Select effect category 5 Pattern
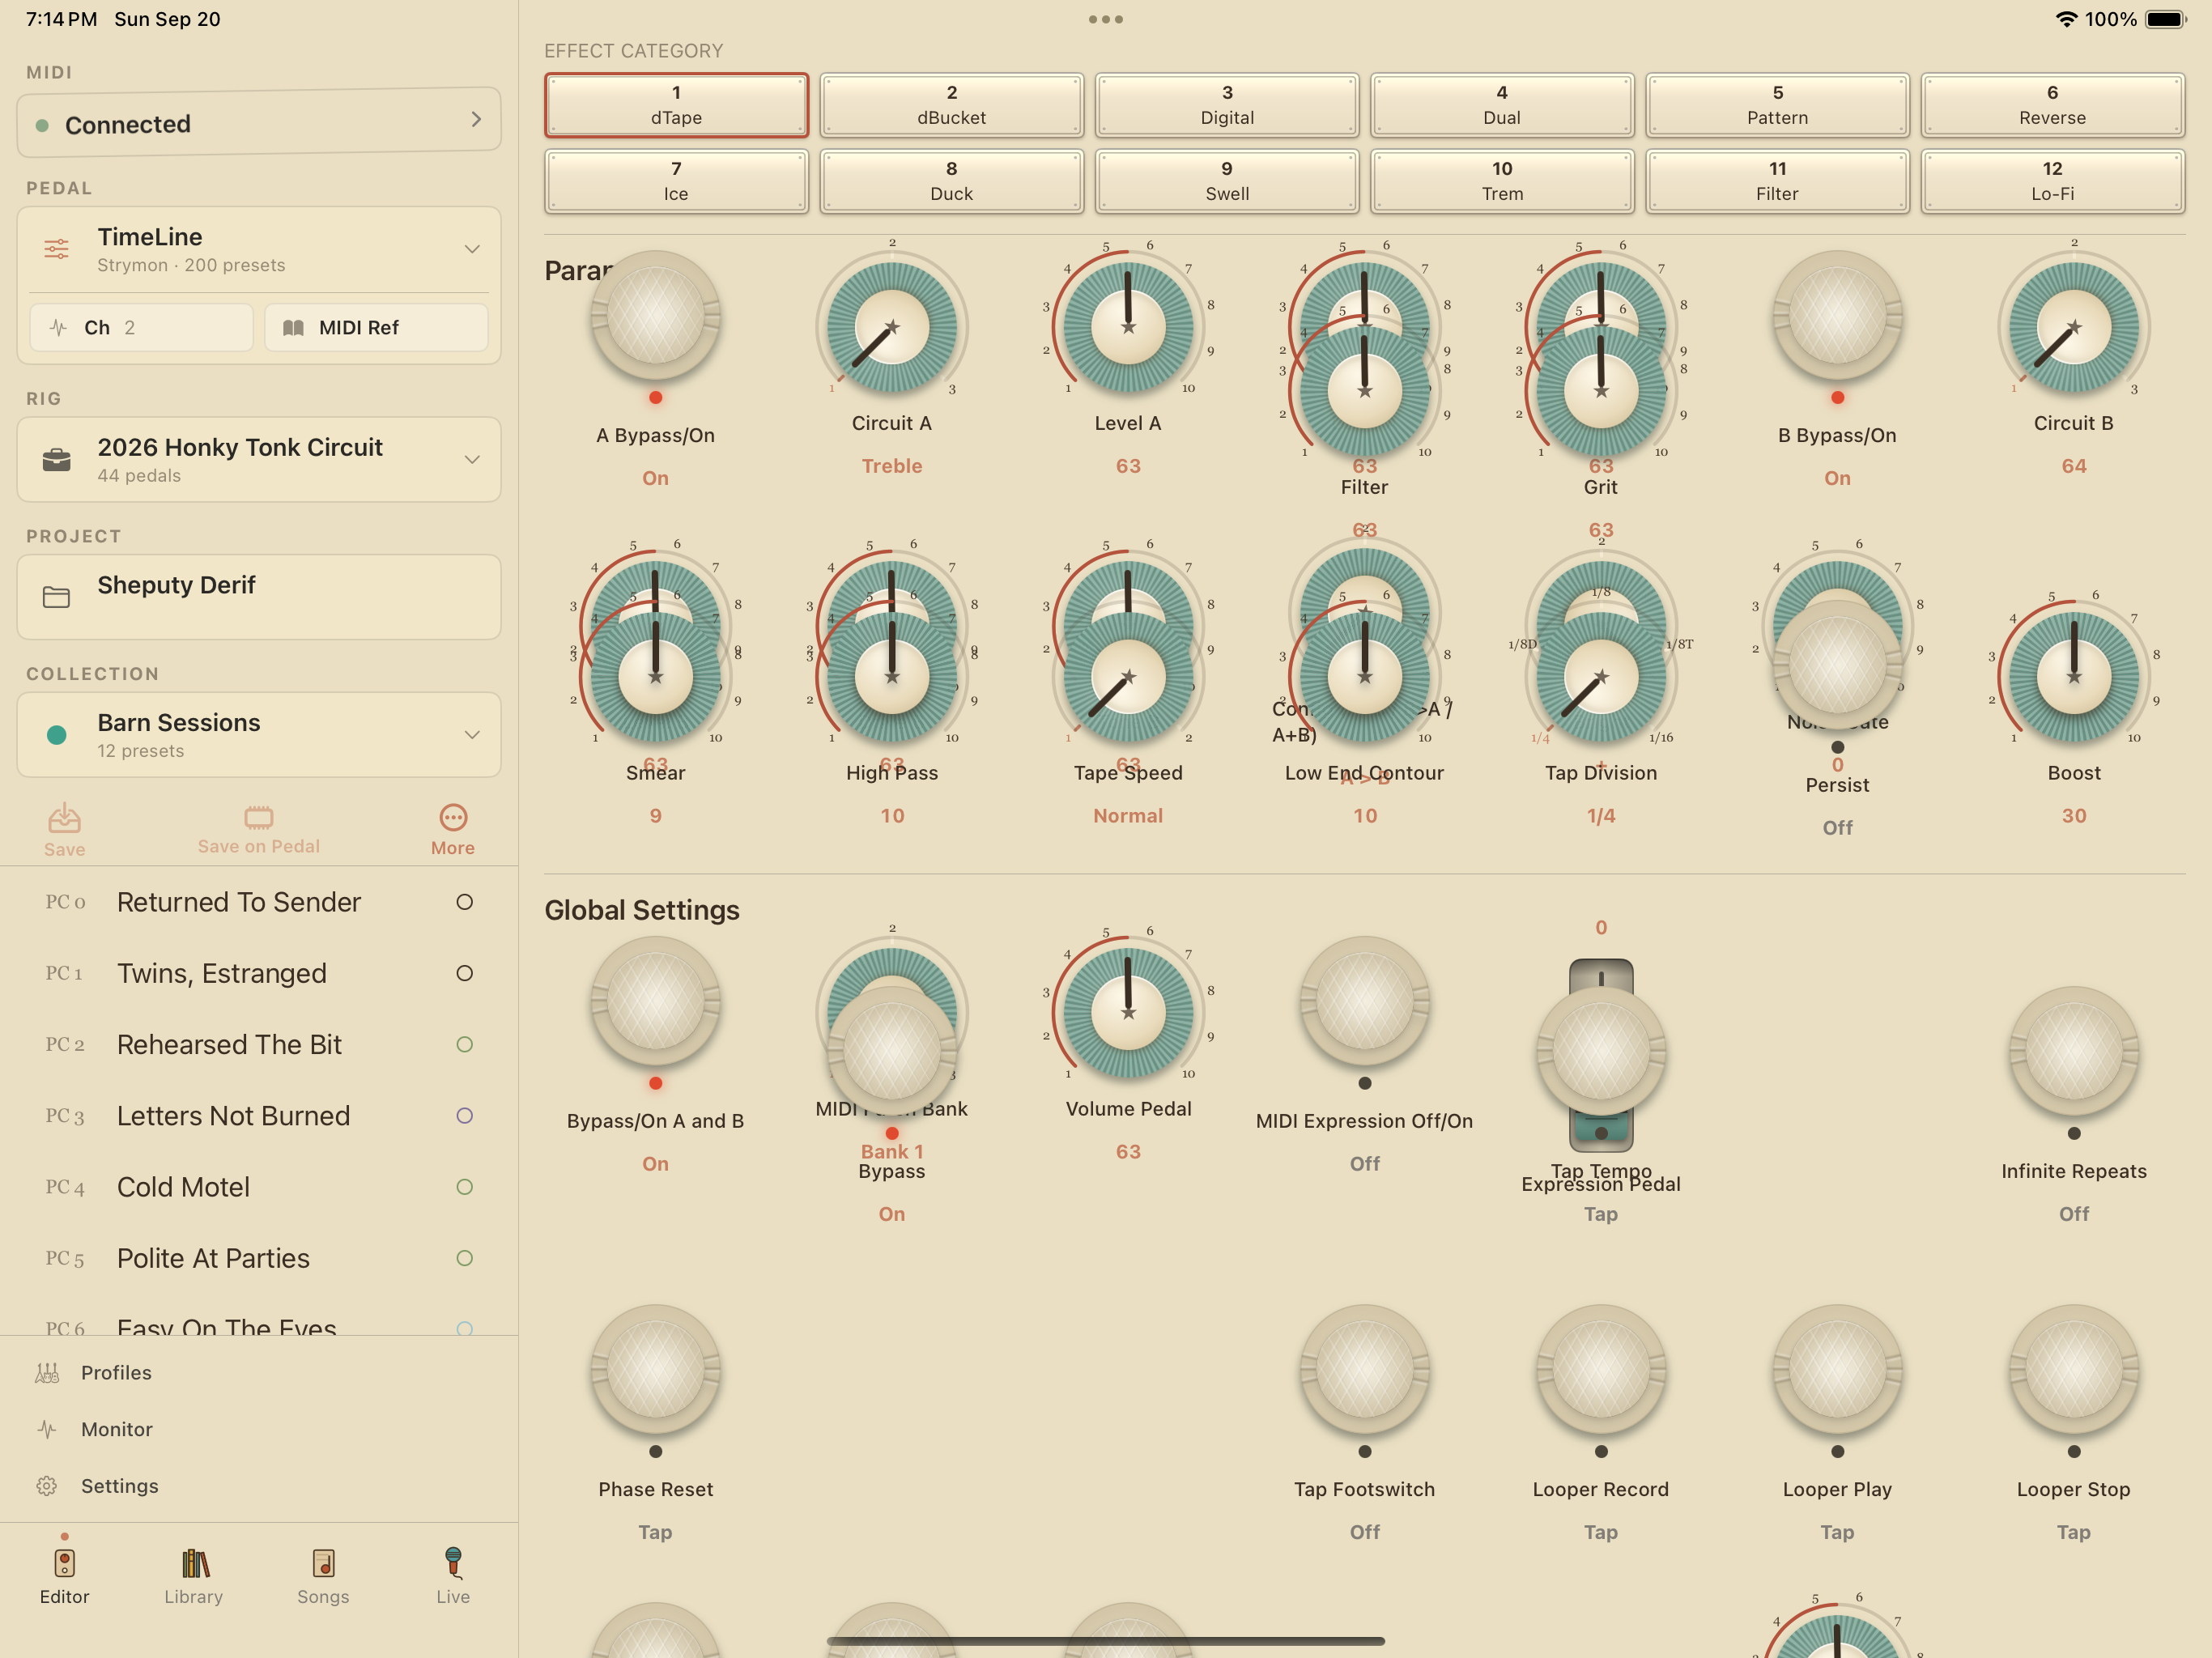This screenshot has width=2212, height=1658. [x=1778, y=105]
